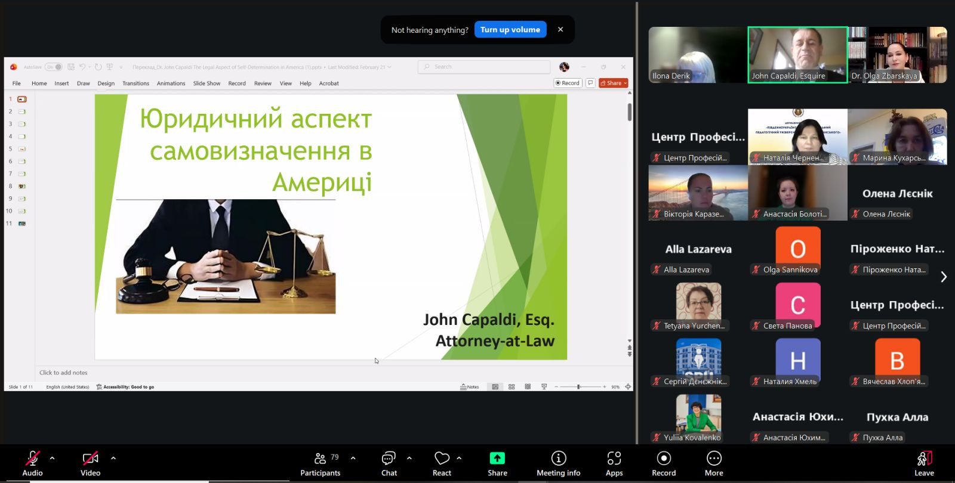Select Dr. Olga Zbarskaya video tile
Screen dimensions: 955x483
coord(897,55)
